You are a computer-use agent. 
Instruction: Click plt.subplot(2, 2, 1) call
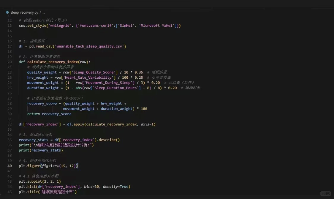40,181
